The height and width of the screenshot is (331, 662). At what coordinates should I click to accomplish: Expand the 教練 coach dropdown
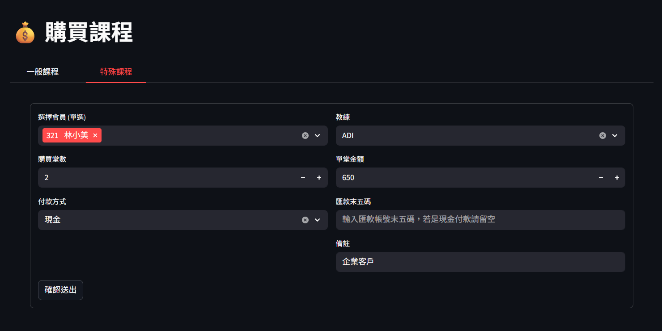tap(615, 135)
